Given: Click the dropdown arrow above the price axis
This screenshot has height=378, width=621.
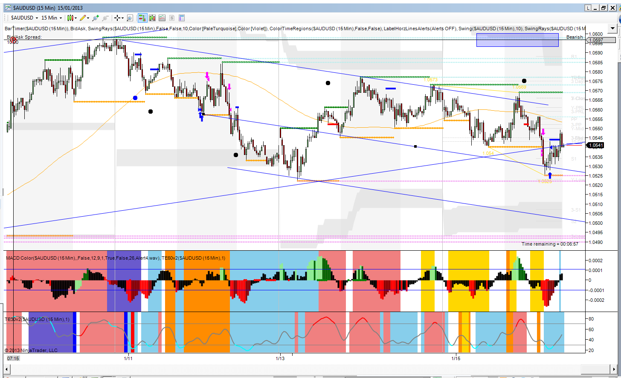Looking at the screenshot, I should [x=612, y=29].
